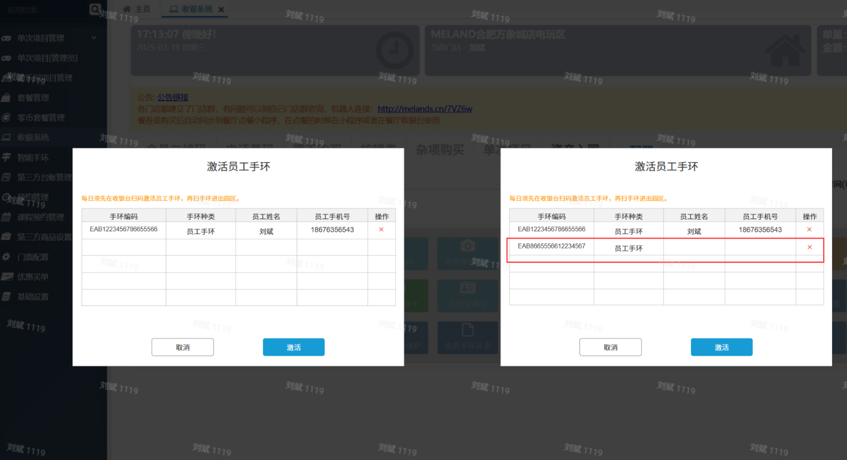The width and height of the screenshot is (847, 460).
Task: Close the 收银系统 tab
Action: pos(221,10)
